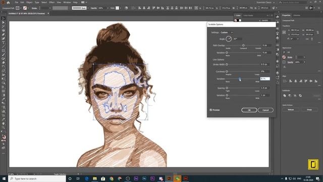The image size is (323, 182).
Task: Click the Curviness Variation percent field
Action: click(x=265, y=79)
